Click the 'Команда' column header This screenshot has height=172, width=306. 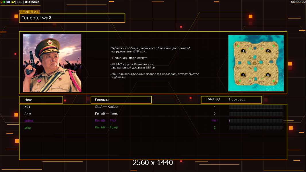[213, 99]
